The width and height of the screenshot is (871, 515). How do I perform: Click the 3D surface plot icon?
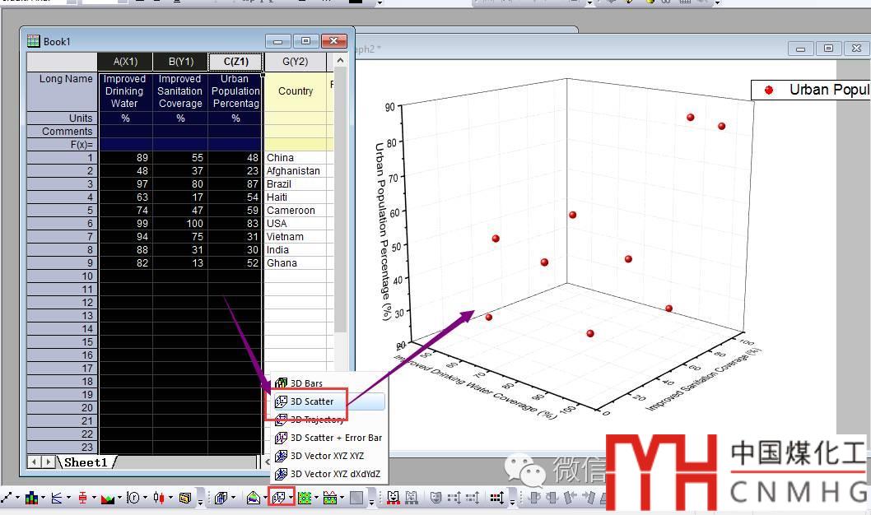coord(254,498)
